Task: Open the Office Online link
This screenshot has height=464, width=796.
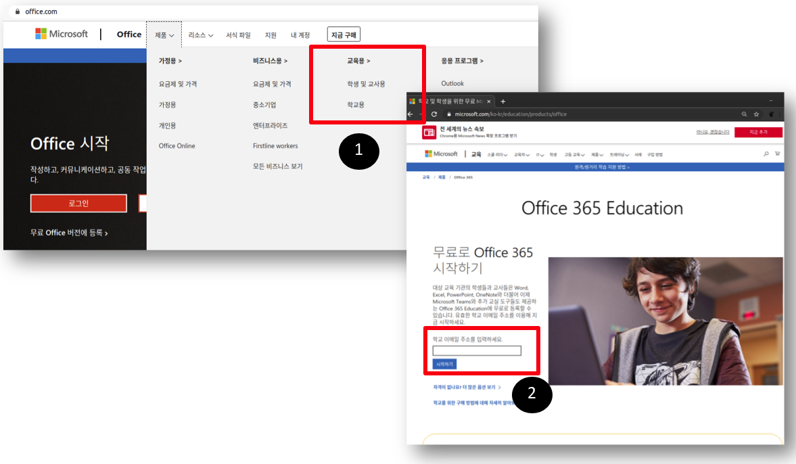Action: tap(177, 145)
